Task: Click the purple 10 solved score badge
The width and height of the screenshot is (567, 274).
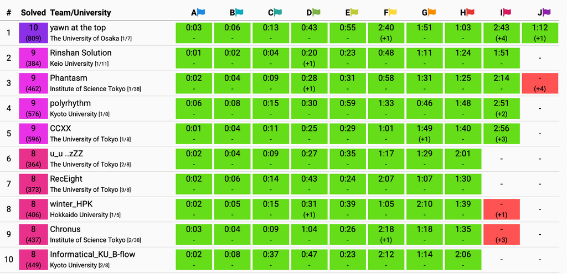Action: pos(33,33)
